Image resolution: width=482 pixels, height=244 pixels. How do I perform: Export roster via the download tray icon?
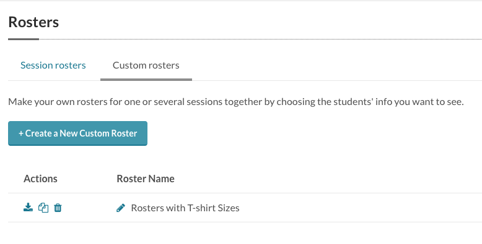28,208
